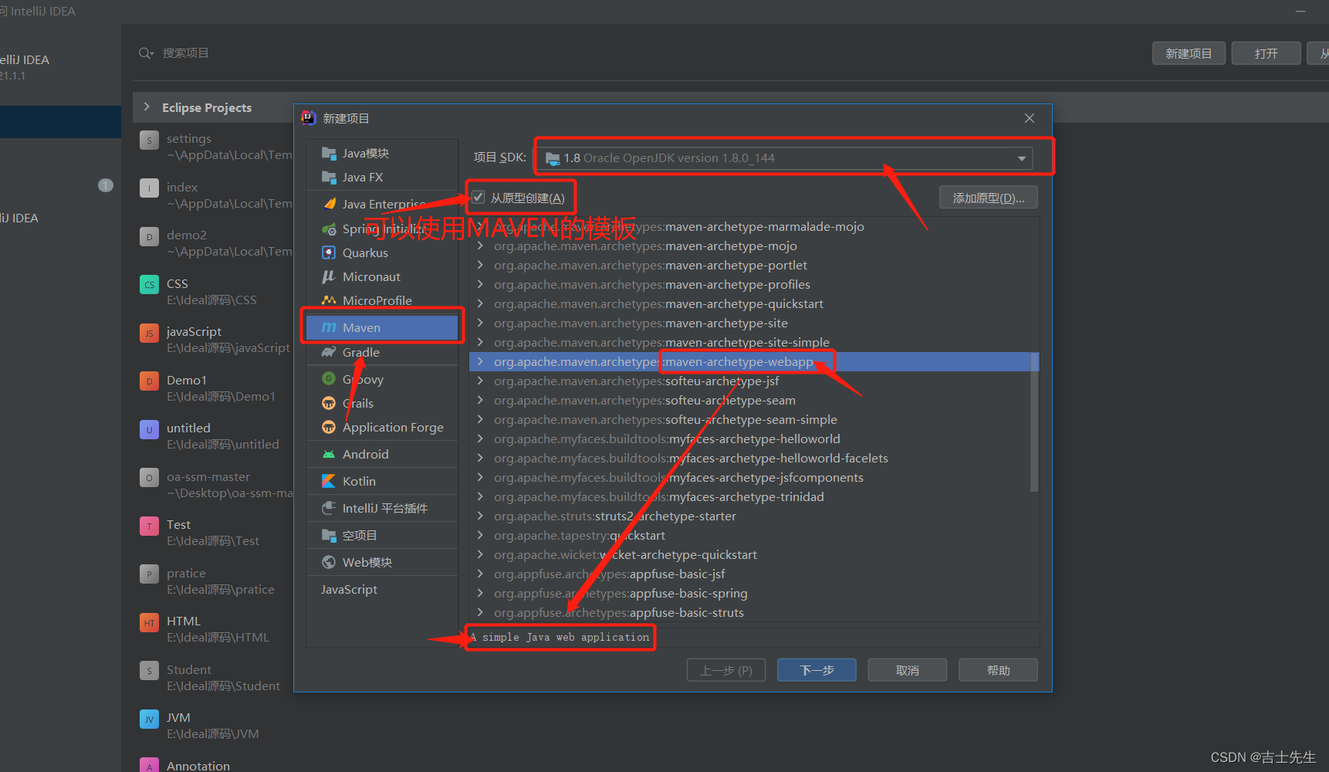This screenshot has width=1329, height=772.
Task: Click the Java模块 folder icon
Action: pos(329,153)
